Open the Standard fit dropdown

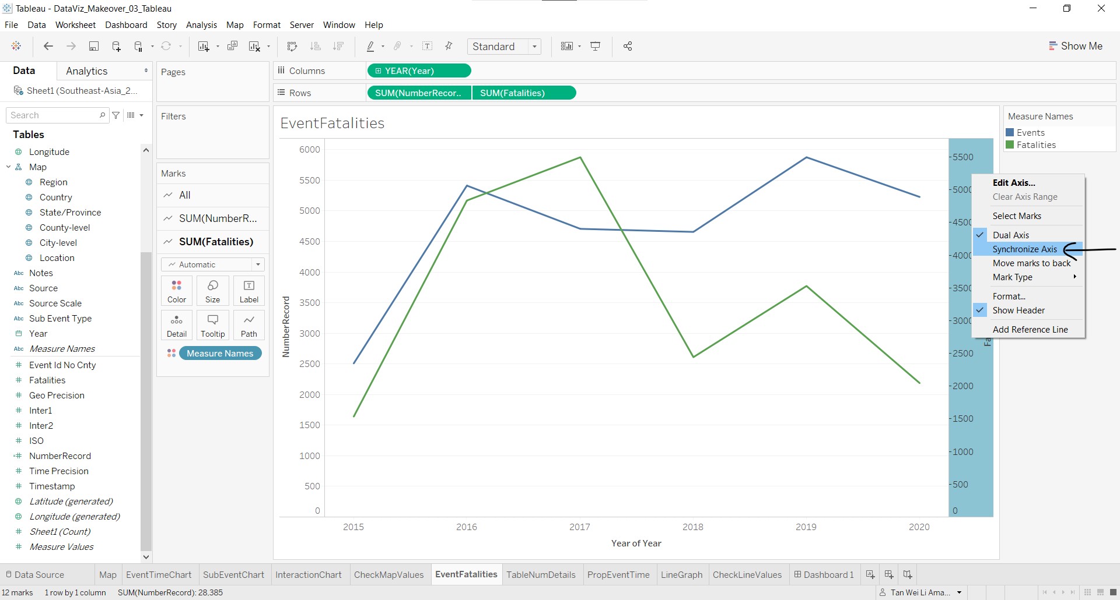(504, 47)
